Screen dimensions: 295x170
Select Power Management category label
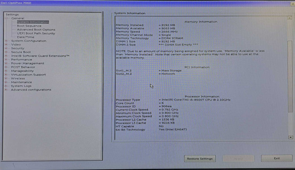pyautogui.click(x=27, y=63)
